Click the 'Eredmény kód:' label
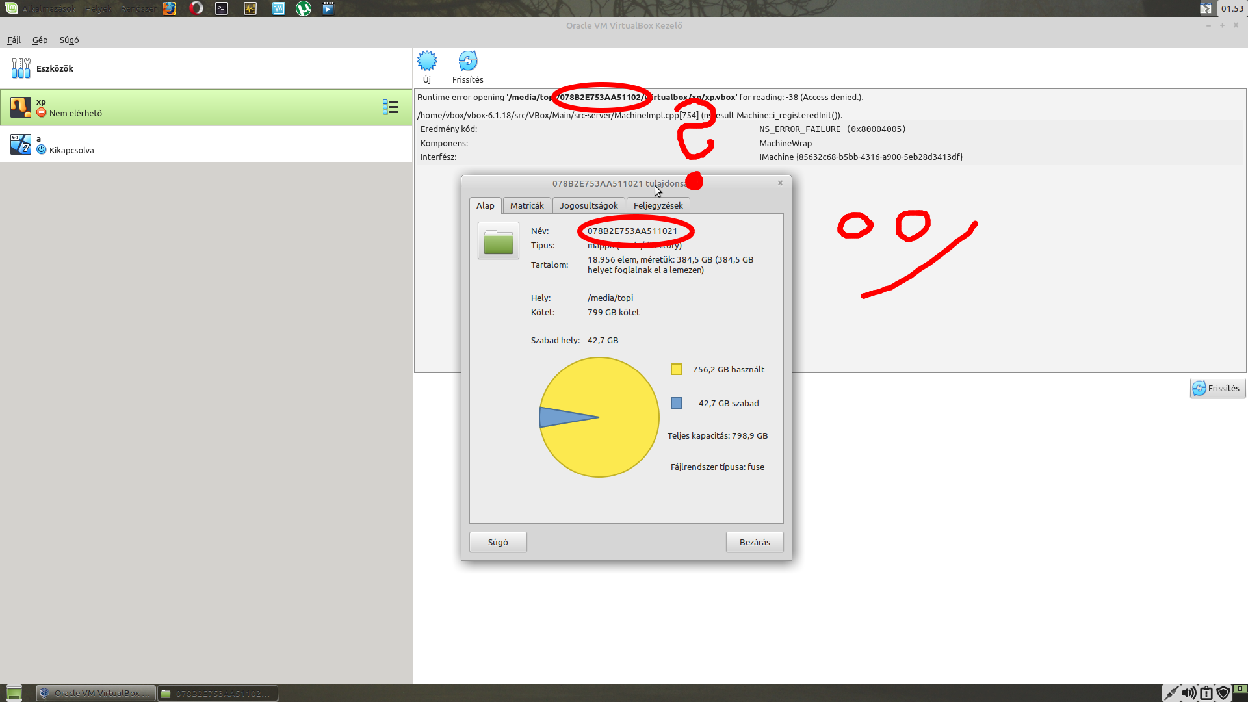The image size is (1248, 702). tap(448, 129)
